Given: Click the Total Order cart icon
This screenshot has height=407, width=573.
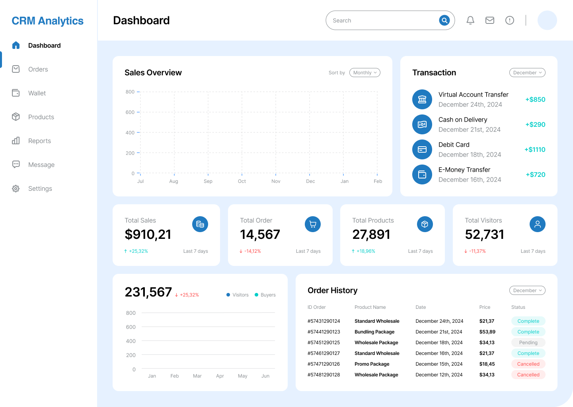Looking at the screenshot, I should click(313, 224).
